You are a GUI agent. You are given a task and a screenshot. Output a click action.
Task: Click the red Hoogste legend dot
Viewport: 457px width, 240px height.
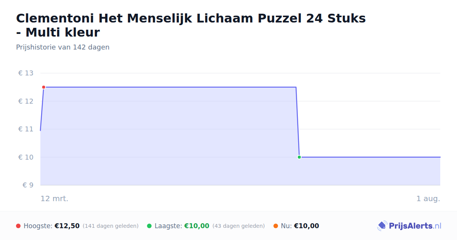pos(18,226)
